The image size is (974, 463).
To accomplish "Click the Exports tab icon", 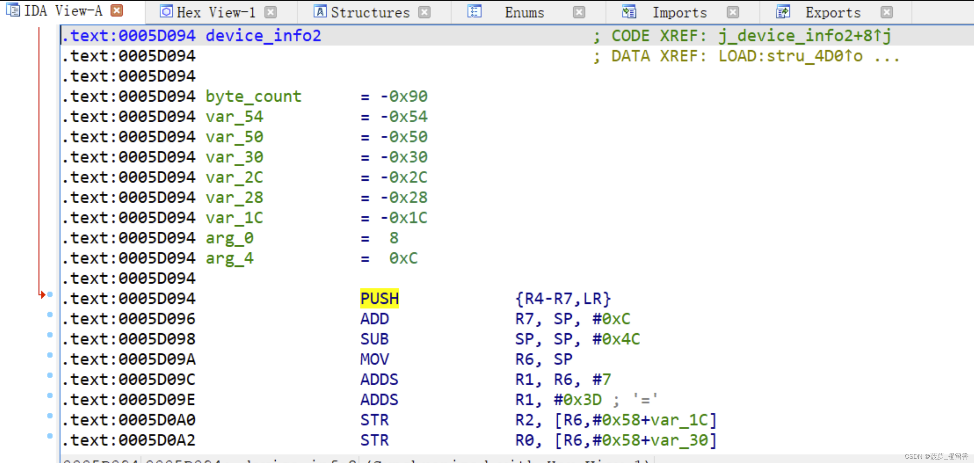I will pyautogui.click(x=782, y=12).
